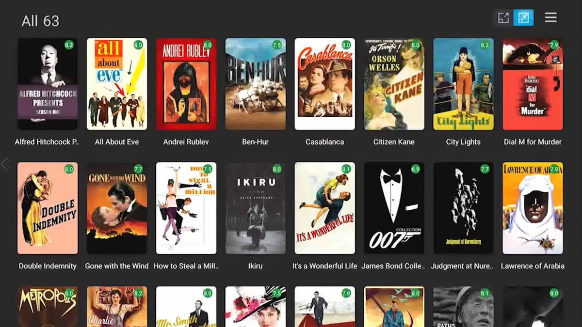Select Judgment at Nuremberg poster

tap(464, 208)
